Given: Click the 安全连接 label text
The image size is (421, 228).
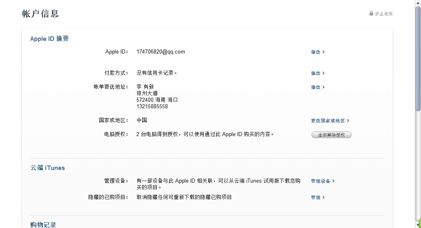Looking at the screenshot, I should pyautogui.click(x=384, y=13).
